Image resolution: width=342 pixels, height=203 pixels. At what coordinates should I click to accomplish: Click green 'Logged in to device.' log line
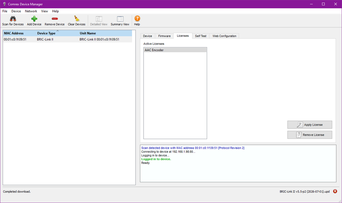156,159
